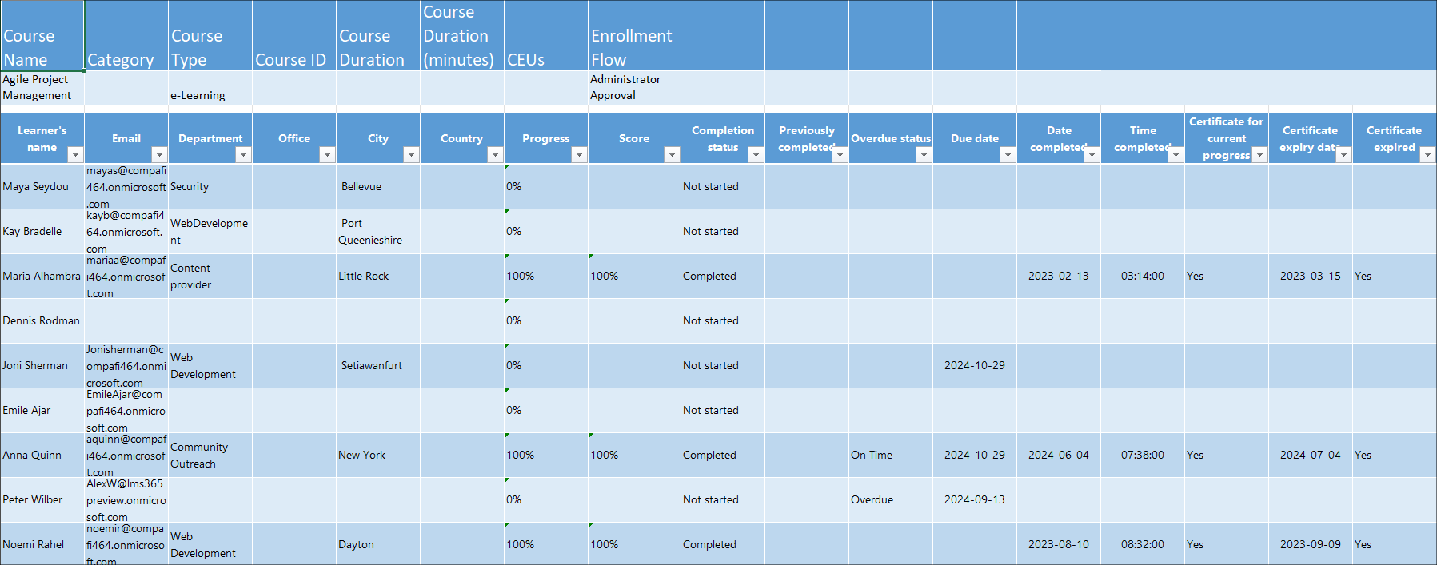Open the Email column filter dropdown
This screenshot has width=1437, height=565.
pyautogui.click(x=159, y=155)
